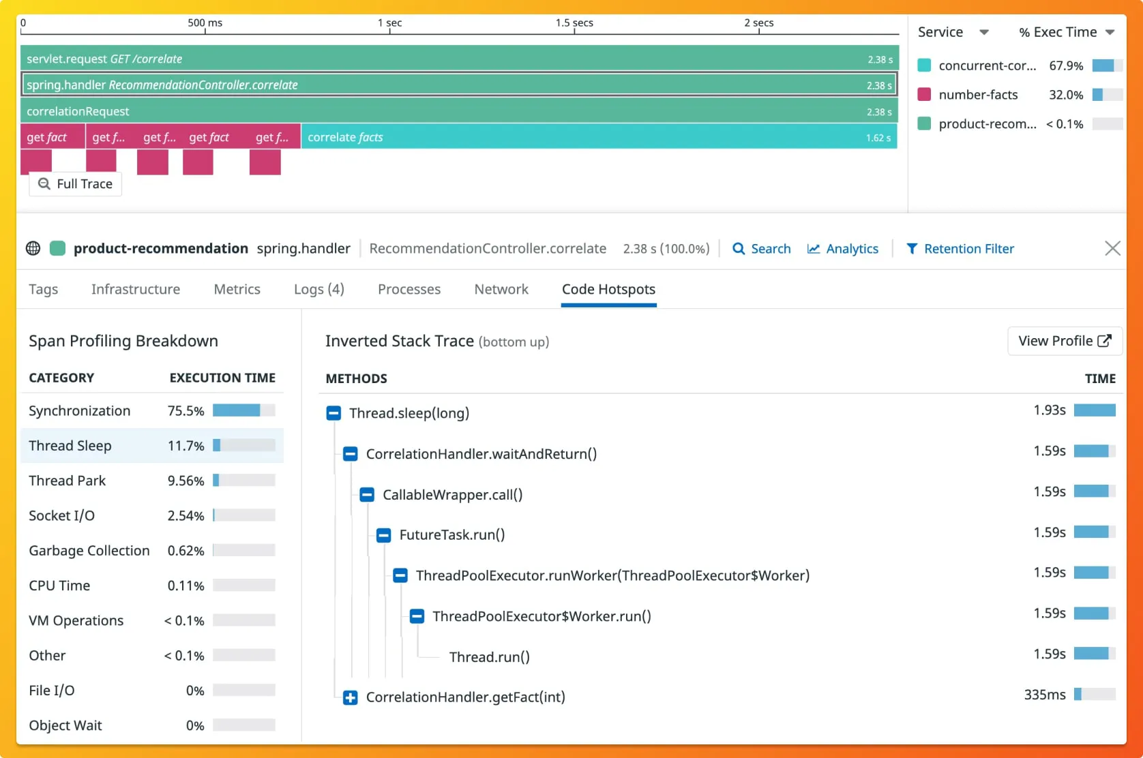This screenshot has width=1143, height=758.
Task: Click the 1.93s time value
Action: point(1050,410)
